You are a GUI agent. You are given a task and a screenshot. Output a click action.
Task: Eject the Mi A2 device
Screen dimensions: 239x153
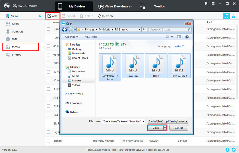tap(40, 16)
